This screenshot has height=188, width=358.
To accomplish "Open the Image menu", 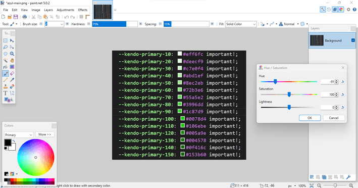I will 36,10.
